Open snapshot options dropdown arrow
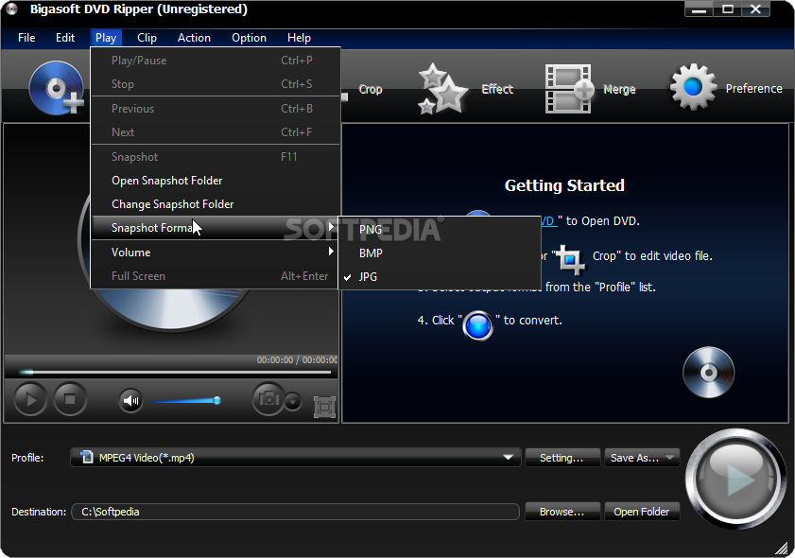The height and width of the screenshot is (558, 795). pos(292,402)
